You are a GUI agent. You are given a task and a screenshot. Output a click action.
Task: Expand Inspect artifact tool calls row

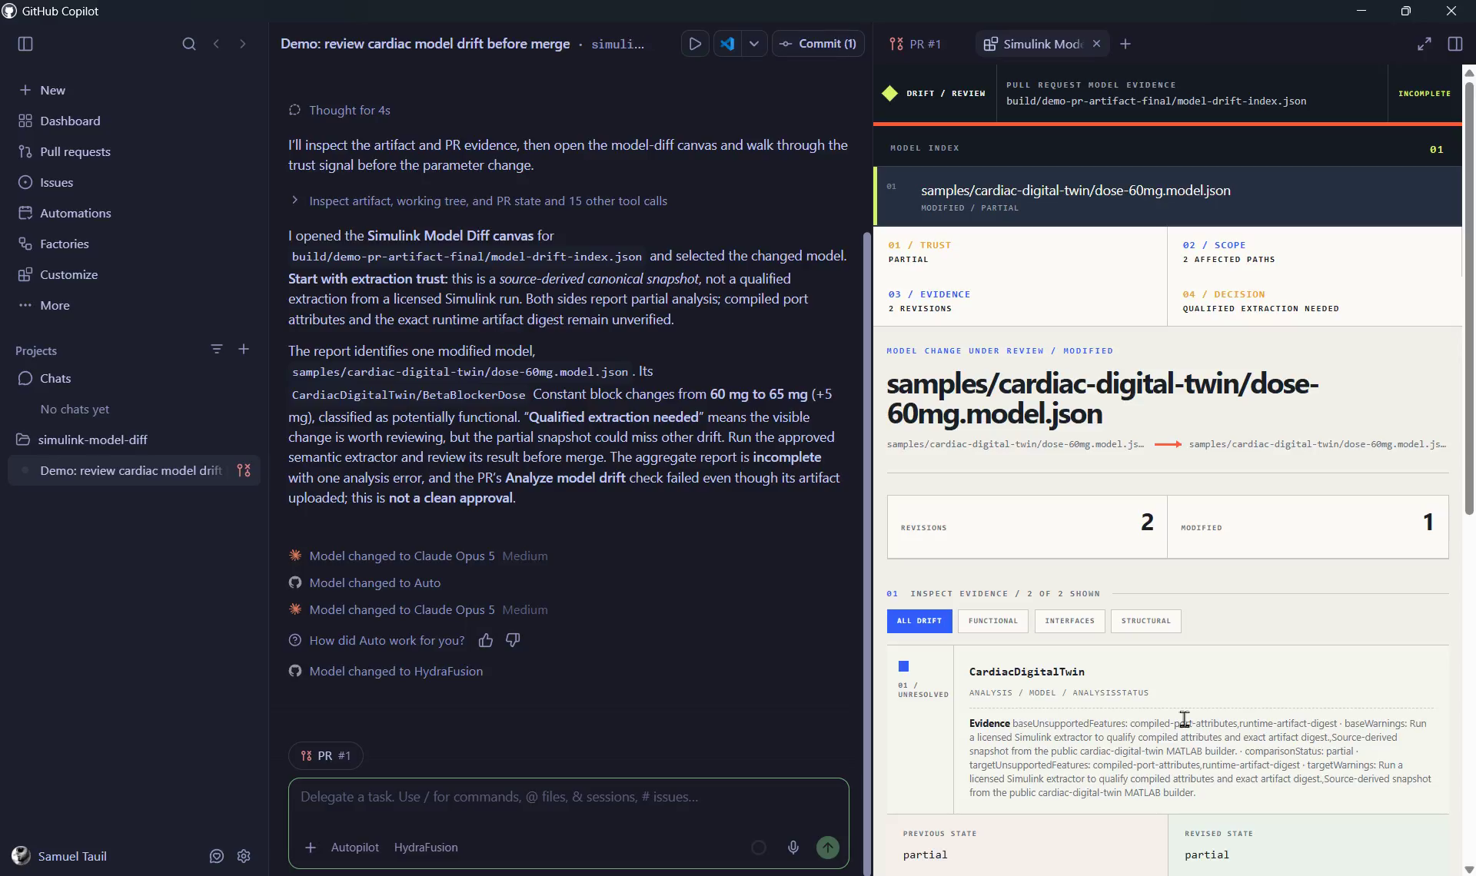click(x=478, y=201)
